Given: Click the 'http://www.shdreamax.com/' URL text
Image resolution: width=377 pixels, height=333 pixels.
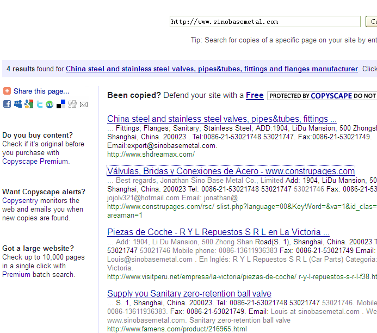Looking at the screenshot, I should 151,155.
